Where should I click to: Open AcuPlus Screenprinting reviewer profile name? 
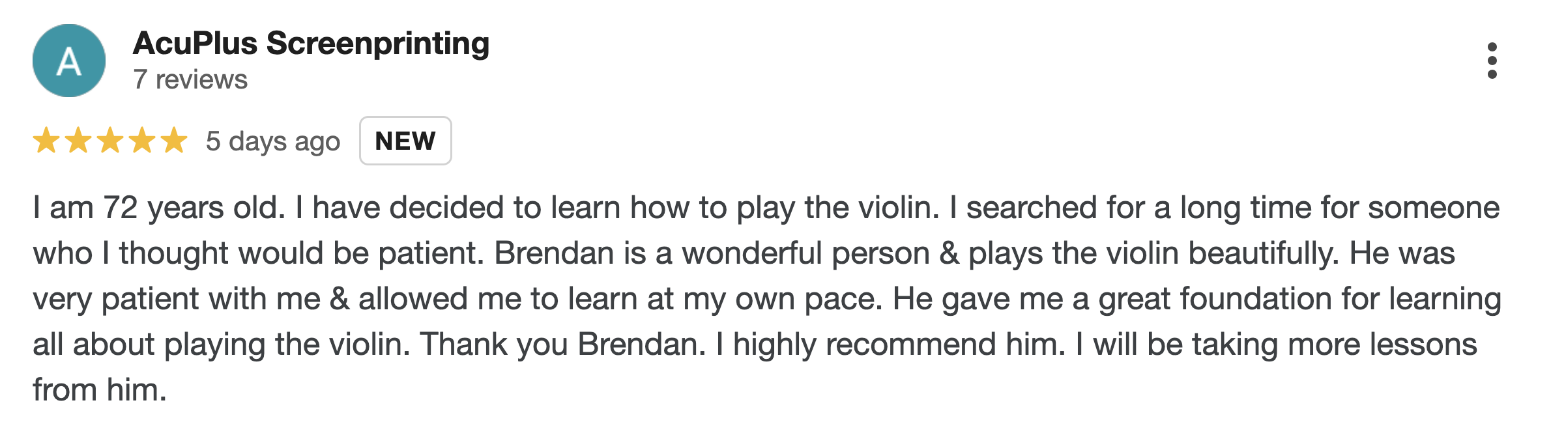click(x=311, y=44)
